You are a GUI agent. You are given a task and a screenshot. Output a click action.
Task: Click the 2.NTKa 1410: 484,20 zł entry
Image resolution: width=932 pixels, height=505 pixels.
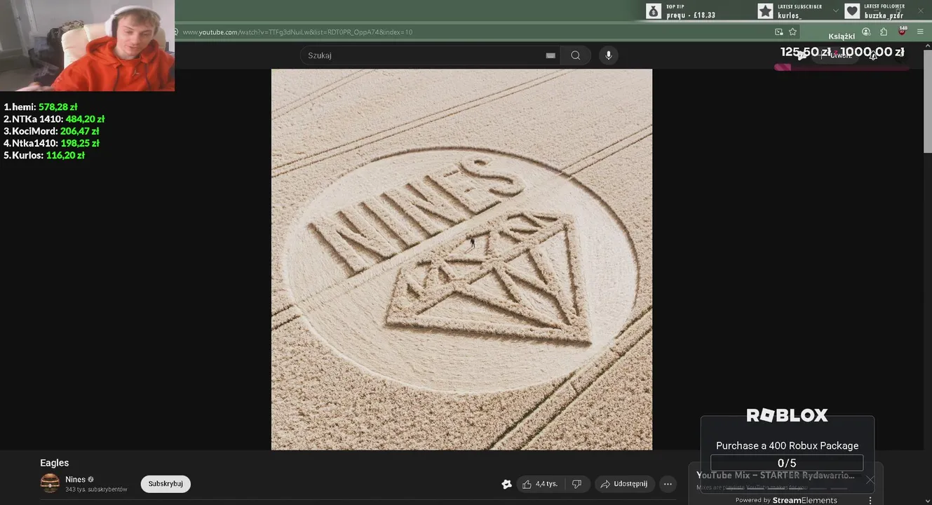click(54, 119)
